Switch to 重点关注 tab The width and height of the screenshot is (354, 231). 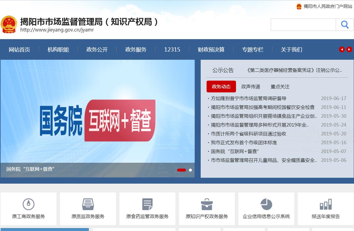280,87
